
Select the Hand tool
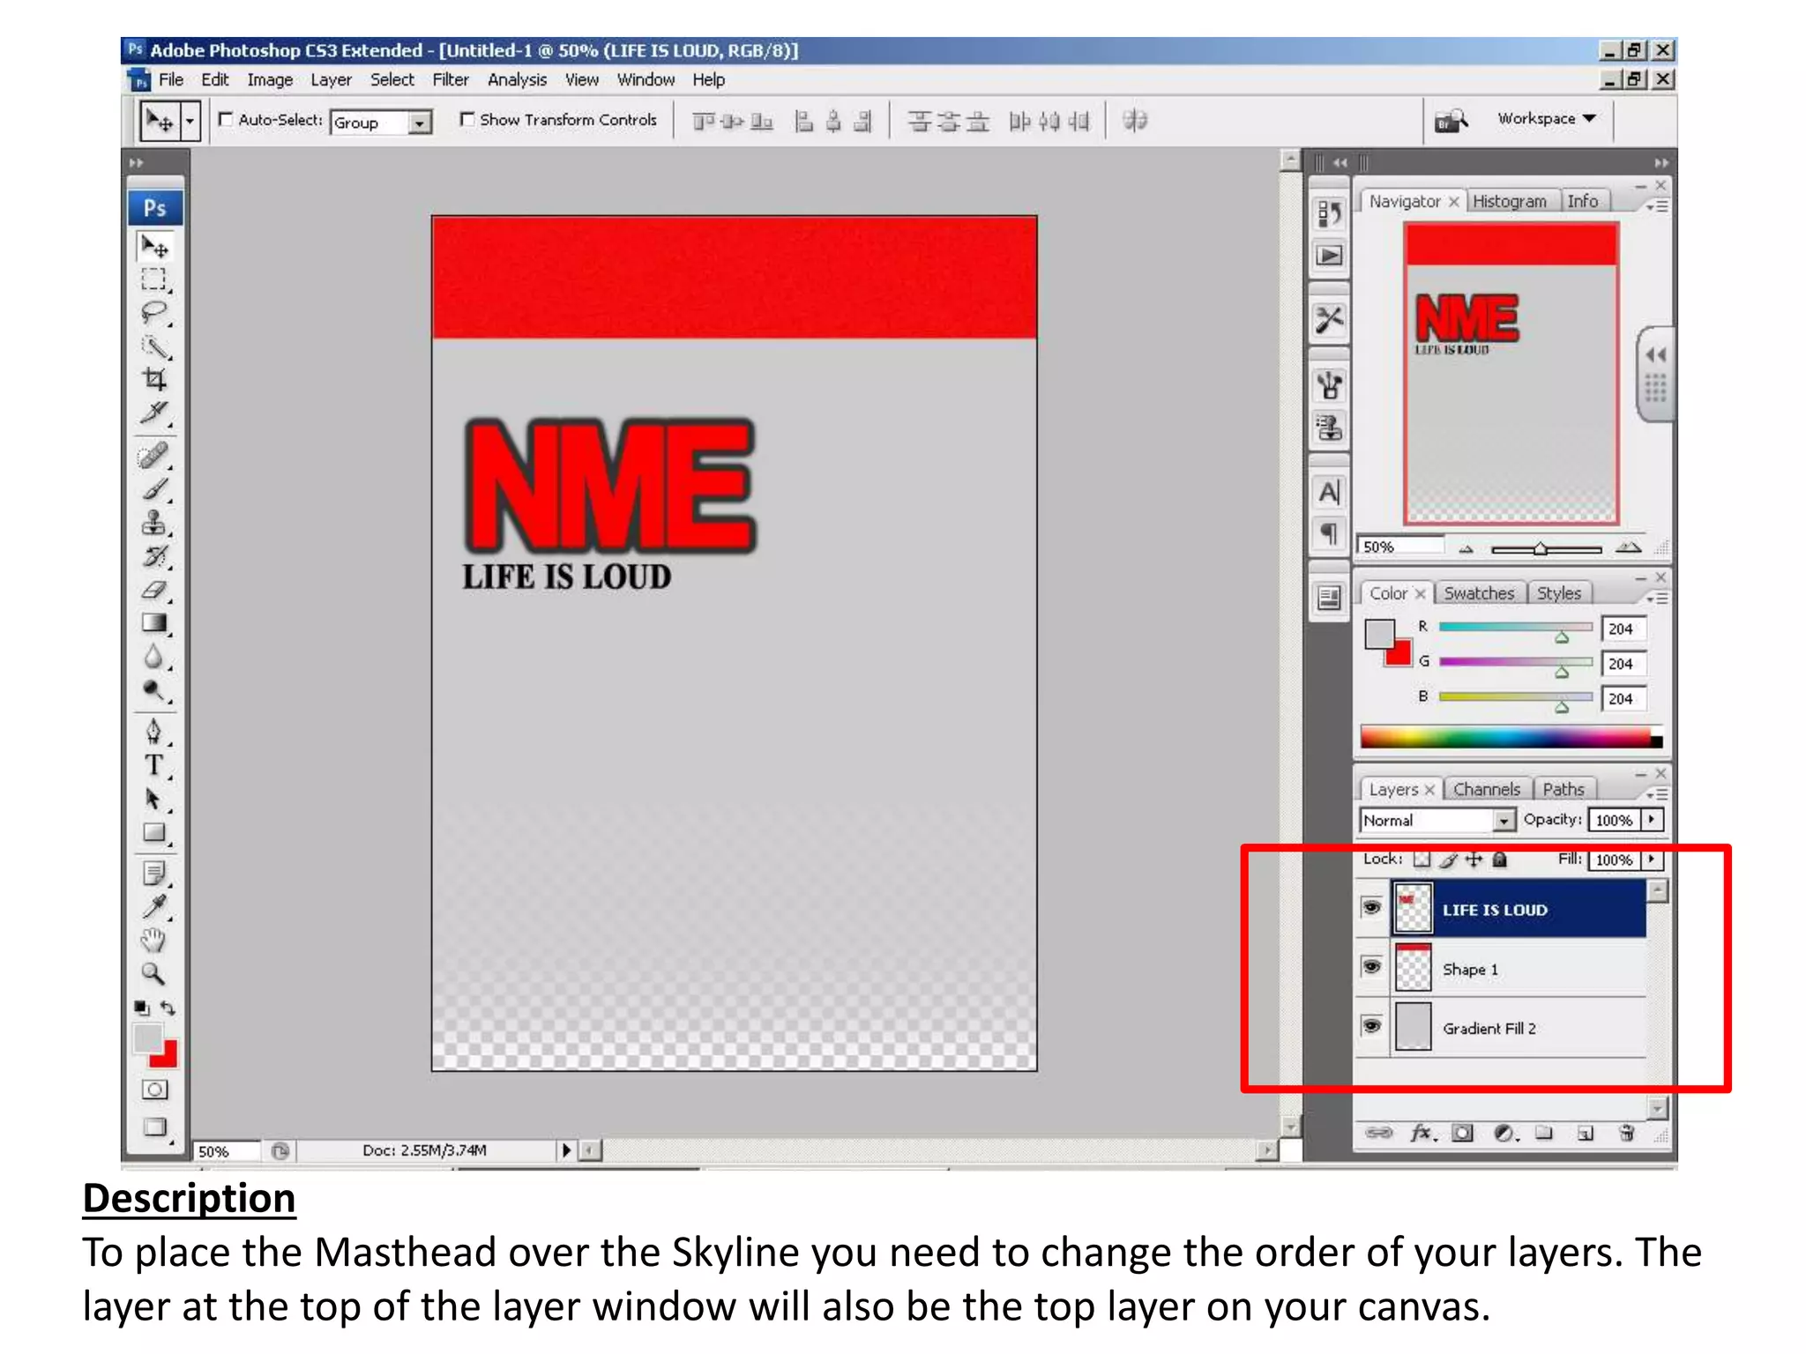(x=154, y=941)
